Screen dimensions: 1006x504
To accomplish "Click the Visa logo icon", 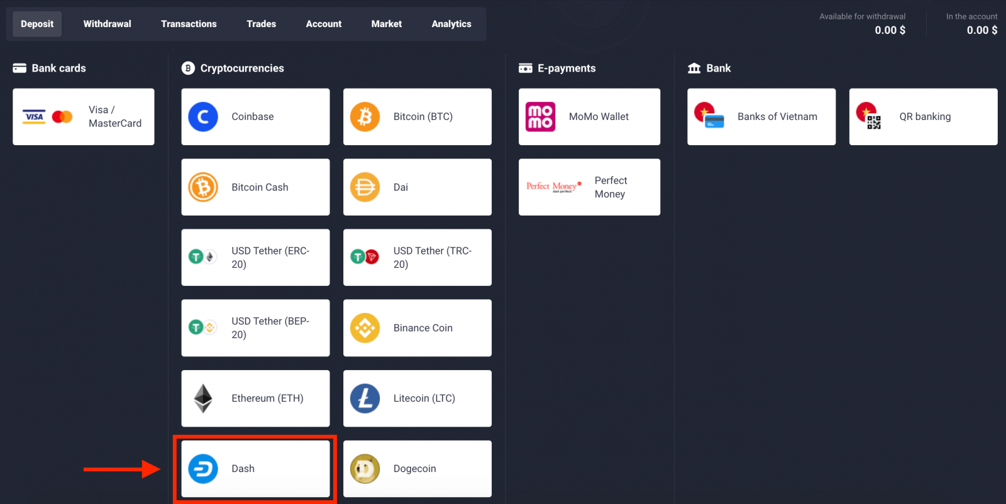I will tap(34, 117).
